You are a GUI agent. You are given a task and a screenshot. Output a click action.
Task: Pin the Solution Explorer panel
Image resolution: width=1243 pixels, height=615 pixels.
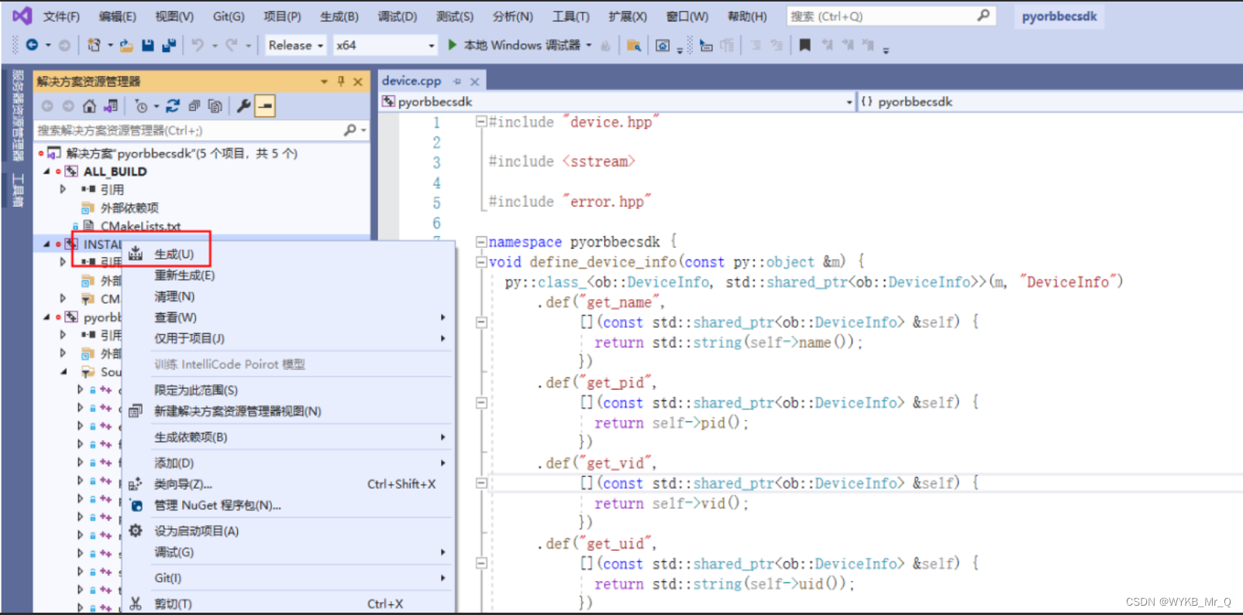coord(341,81)
